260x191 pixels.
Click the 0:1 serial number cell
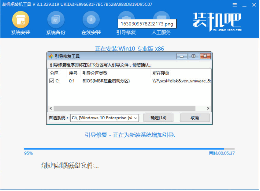click(72, 81)
